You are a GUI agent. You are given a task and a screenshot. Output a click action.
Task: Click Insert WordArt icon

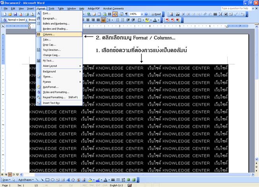tap(68, 180)
